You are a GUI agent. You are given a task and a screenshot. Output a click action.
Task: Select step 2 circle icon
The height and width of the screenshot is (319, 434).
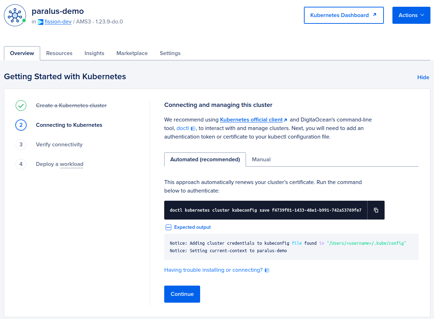pyautogui.click(x=21, y=125)
